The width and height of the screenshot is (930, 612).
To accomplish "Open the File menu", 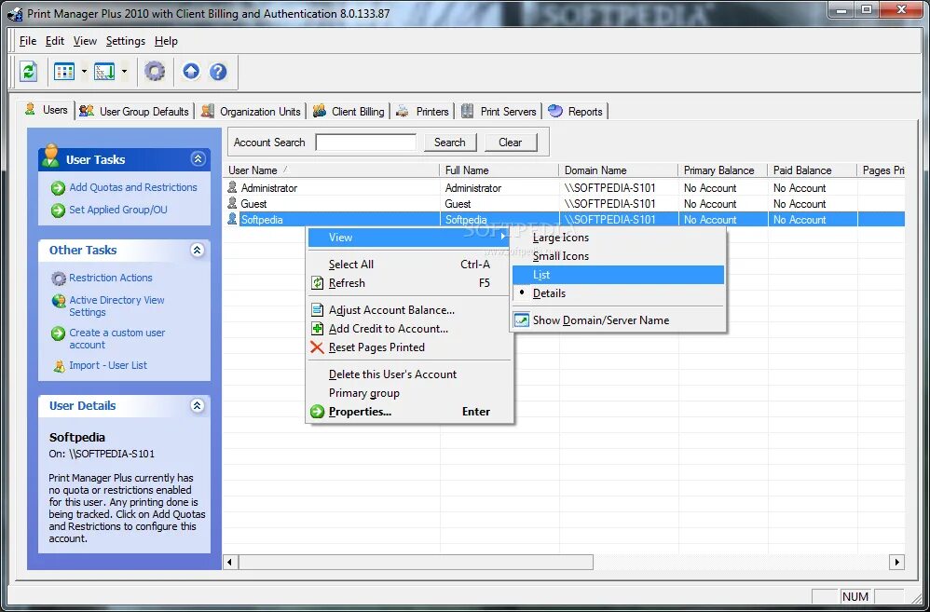I will pos(28,41).
